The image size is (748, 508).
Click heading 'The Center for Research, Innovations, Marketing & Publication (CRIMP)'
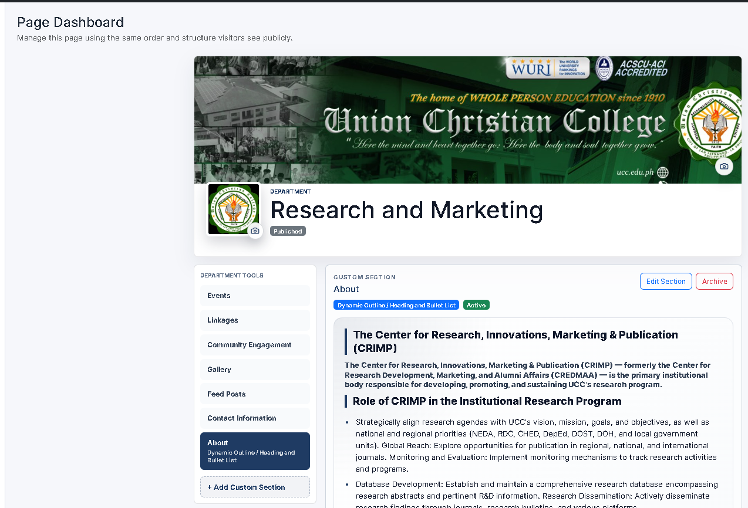click(x=515, y=341)
